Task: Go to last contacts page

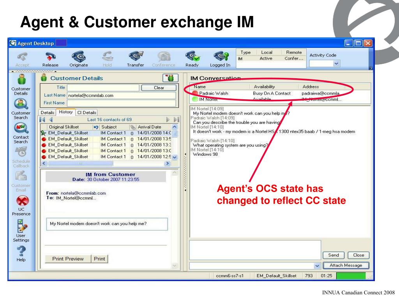Action: (177, 120)
